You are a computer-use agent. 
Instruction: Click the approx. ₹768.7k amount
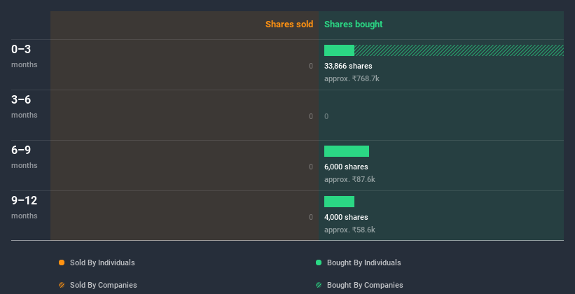pyautogui.click(x=352, y=78)
